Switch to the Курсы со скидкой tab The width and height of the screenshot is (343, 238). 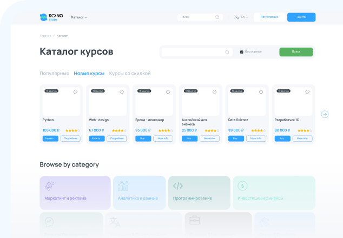(x=130, y=73)
